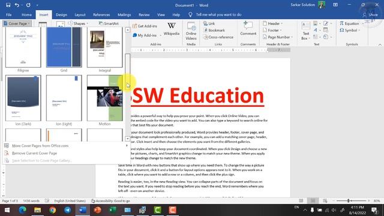Screen dimensions: 384x216
Task: Click the proofing check icon in status bar
Action: coord(47,201)
